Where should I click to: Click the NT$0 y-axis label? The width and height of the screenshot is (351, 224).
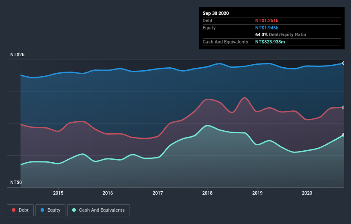click(x=16, y=182)
